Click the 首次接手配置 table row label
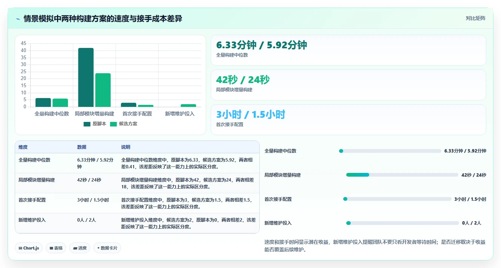The image size is (501, 268). [x=32, y=200]
